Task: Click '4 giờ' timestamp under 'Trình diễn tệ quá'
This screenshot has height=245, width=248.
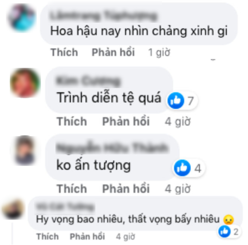Action: [177, 122]
